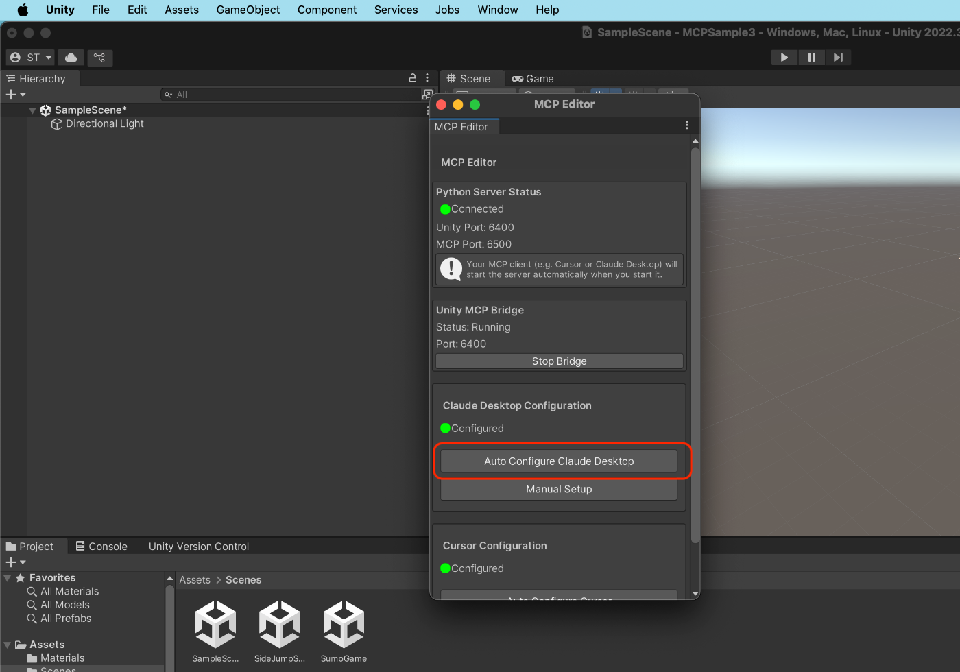Screen dimensions: 960x672
Task: Click Auto Configure Claude Desktop
Action: [559, 461]
